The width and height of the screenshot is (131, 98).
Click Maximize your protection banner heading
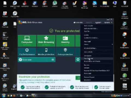[34, 77]
